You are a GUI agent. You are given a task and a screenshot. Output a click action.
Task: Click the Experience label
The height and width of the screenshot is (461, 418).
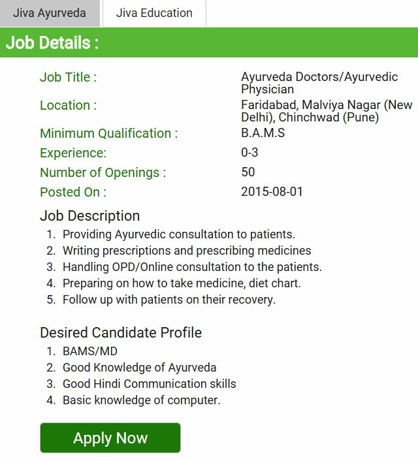(73, 153)
